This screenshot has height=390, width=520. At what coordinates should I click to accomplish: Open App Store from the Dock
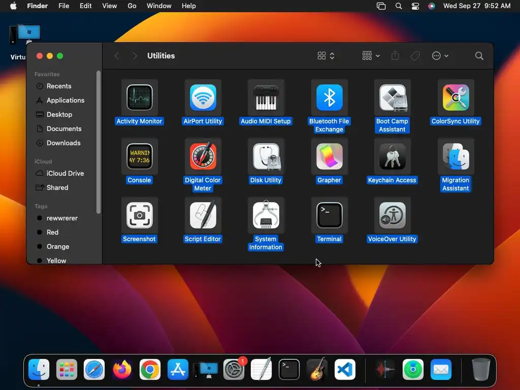tap(178, 370)
